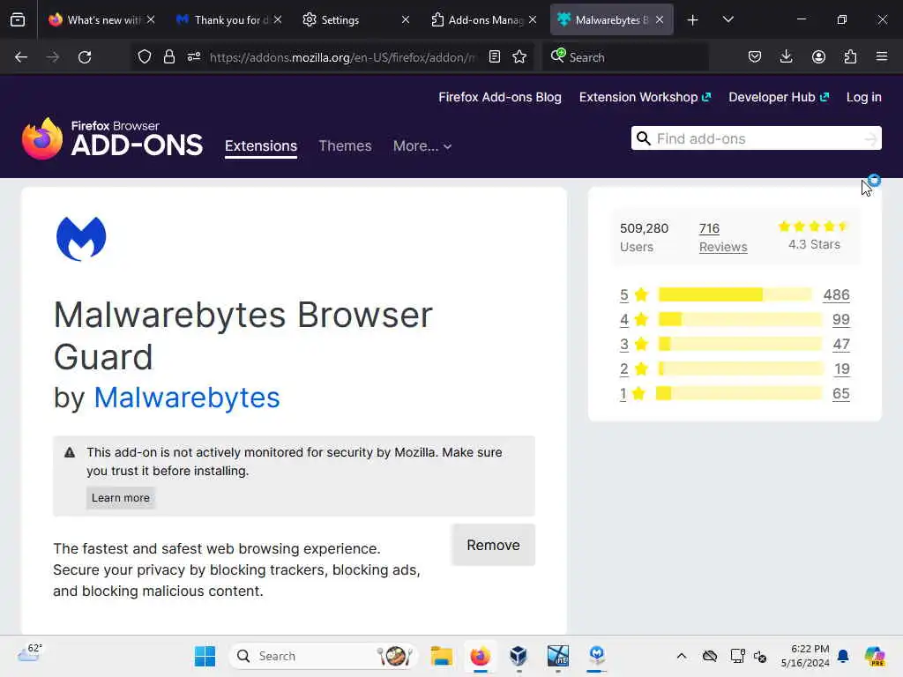Reload the current page
Screen dimensions: 903x677
(x=85, y=57)
